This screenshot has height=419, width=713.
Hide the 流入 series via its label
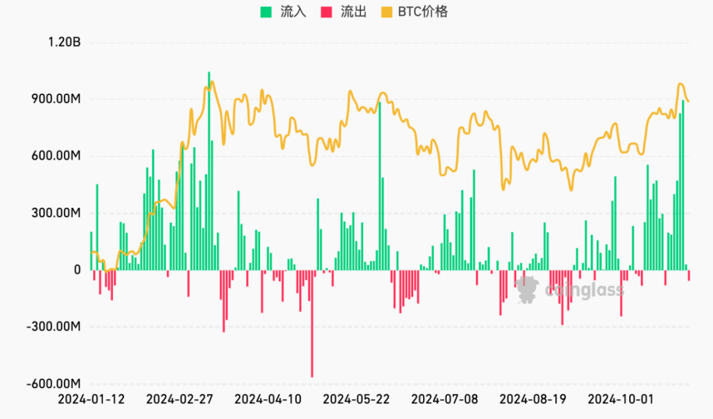click(293, 12)
